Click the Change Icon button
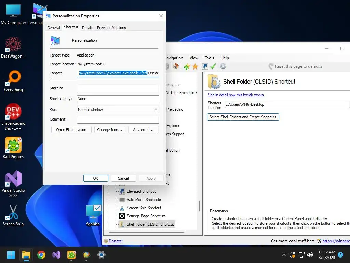This screenshot has height=263, width=350. pyautogui.click(x=110, y=130)
